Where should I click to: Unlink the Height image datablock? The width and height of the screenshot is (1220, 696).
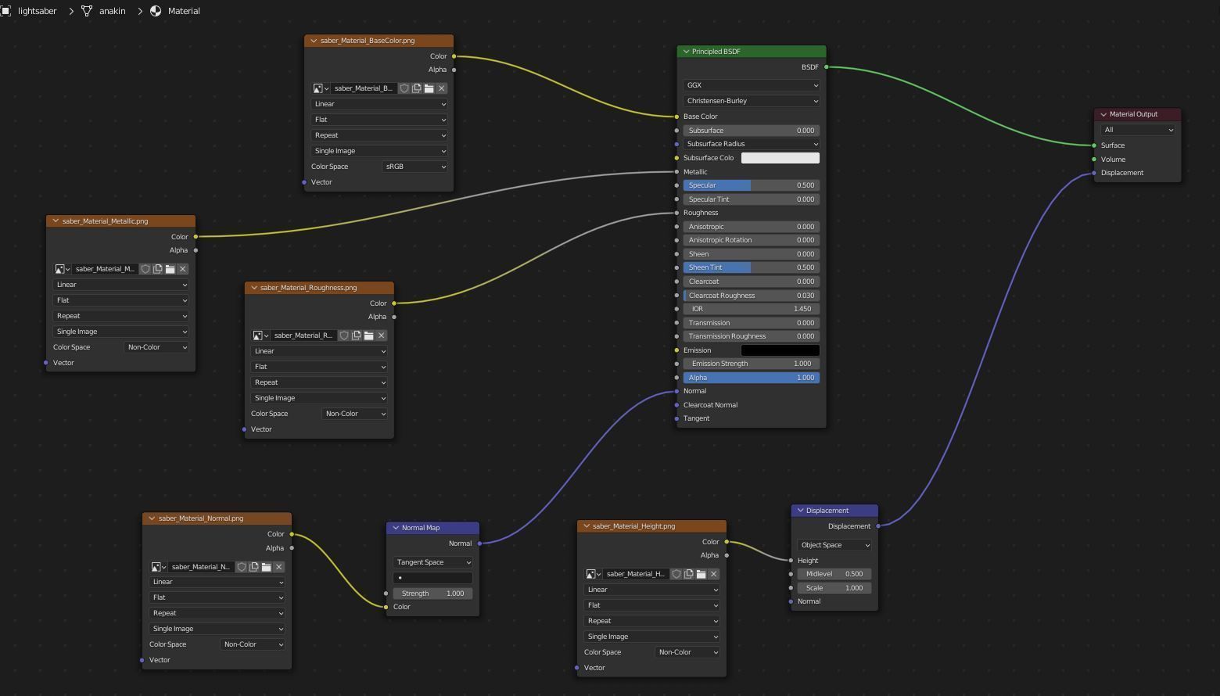(x=714, y=574)
